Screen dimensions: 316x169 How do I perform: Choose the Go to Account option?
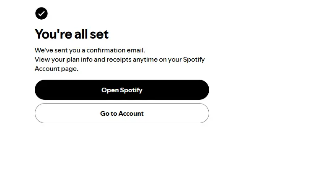click(x=122, y=113)
